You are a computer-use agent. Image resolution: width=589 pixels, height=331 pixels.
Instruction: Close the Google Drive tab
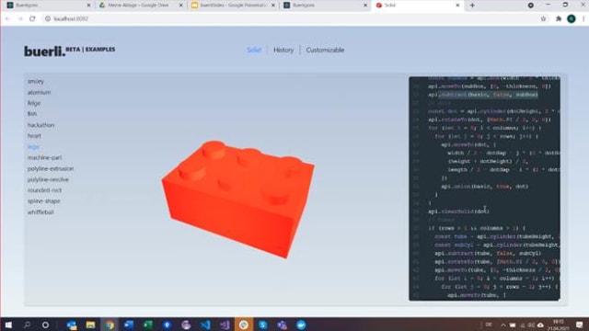(x=180, y=6)
